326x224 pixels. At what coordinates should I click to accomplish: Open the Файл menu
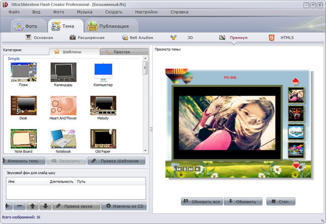point(14,12)
